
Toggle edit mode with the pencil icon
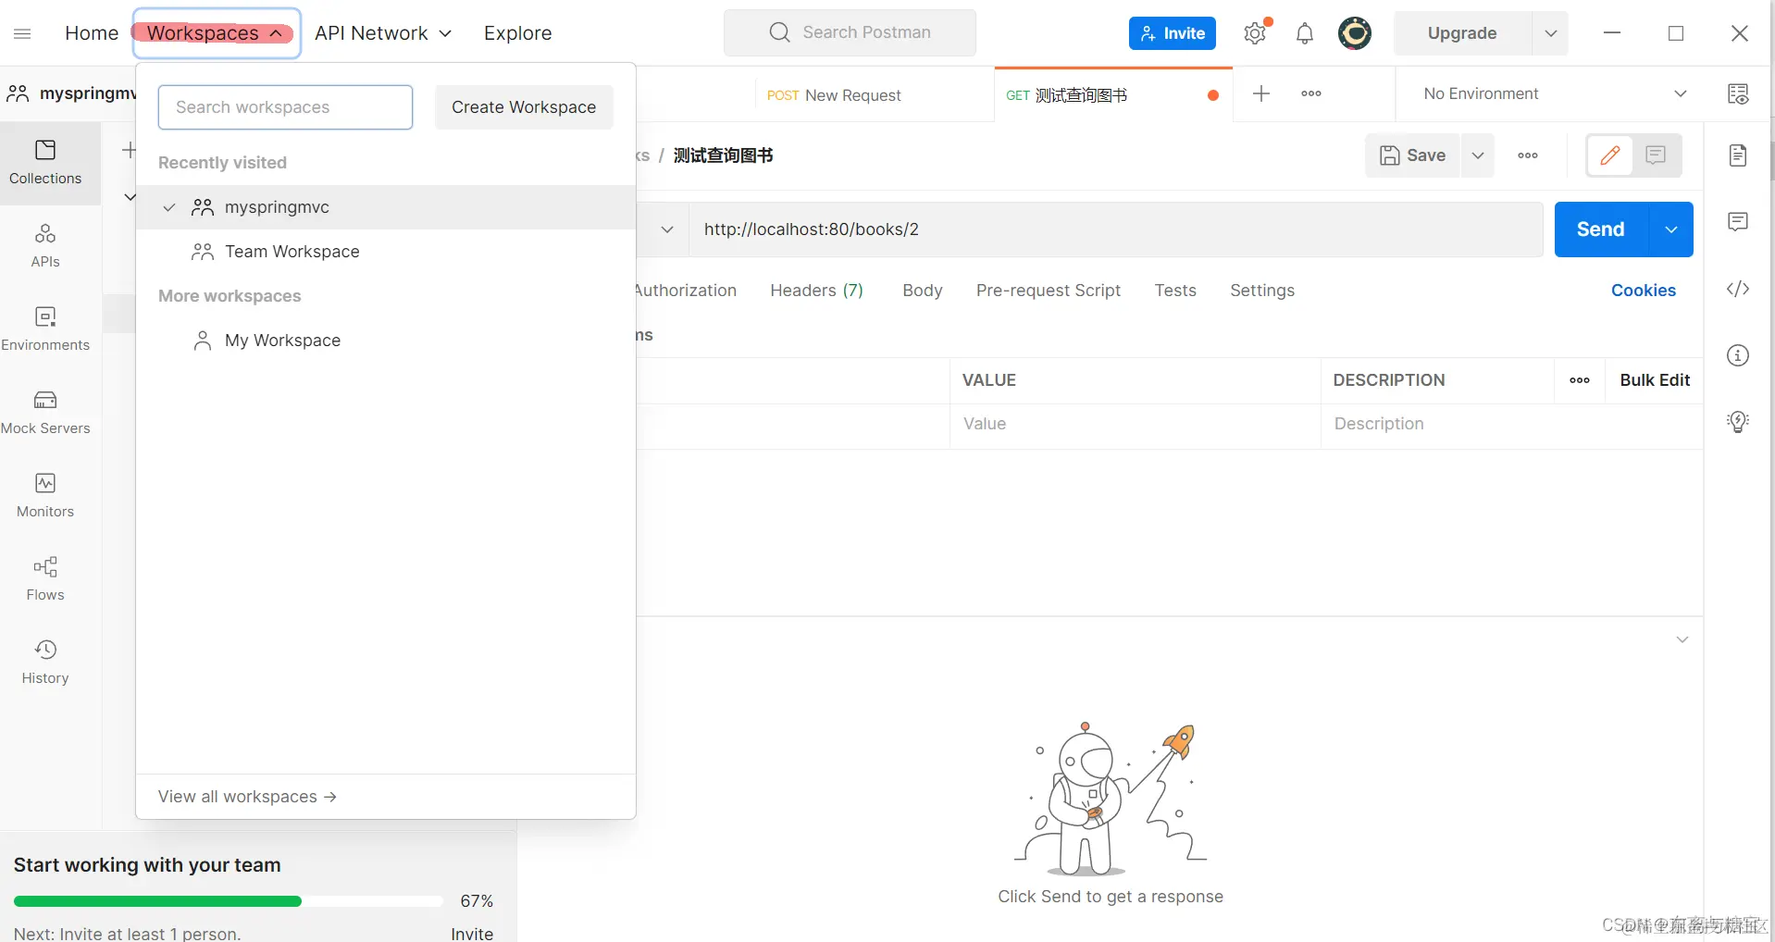click(1610, 155)
